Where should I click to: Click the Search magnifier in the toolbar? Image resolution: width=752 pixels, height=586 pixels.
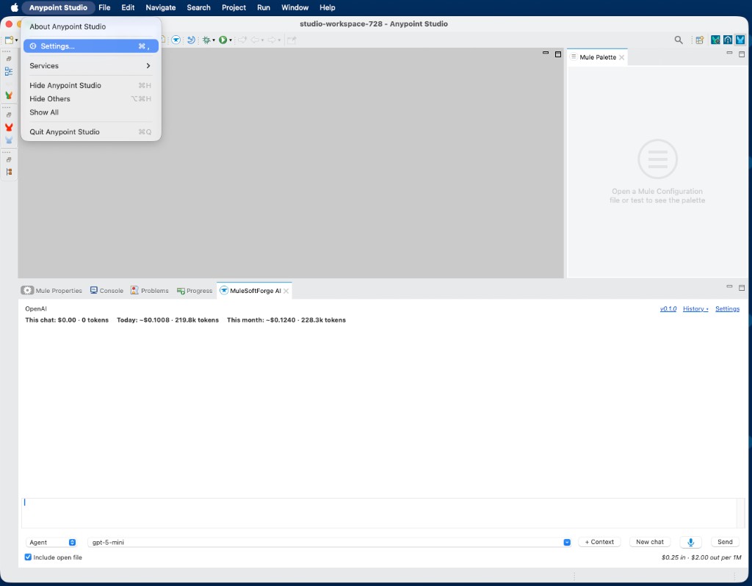click(x=678, y=40)
